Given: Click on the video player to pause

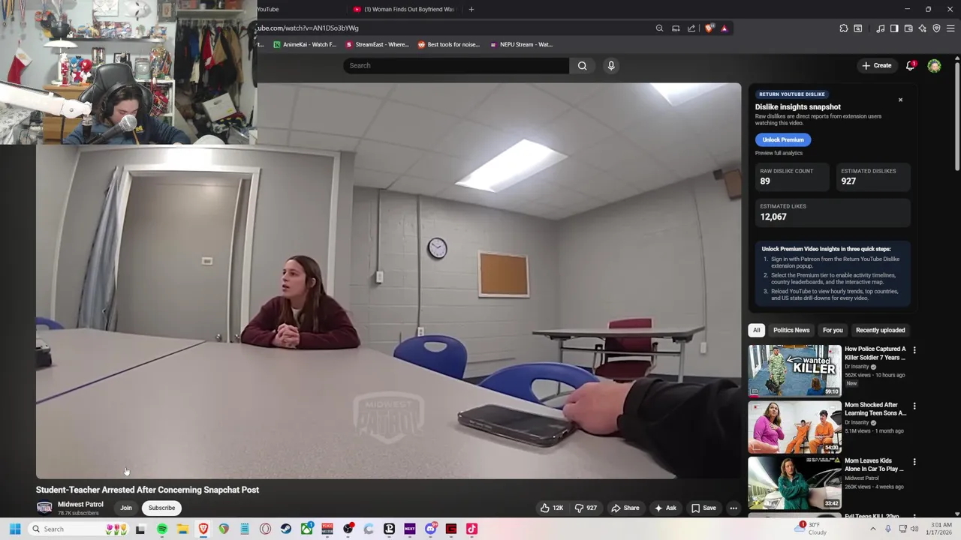Looking at the screenshot, I should 388,280.
